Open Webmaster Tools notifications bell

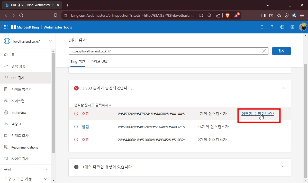coord(262,27)
